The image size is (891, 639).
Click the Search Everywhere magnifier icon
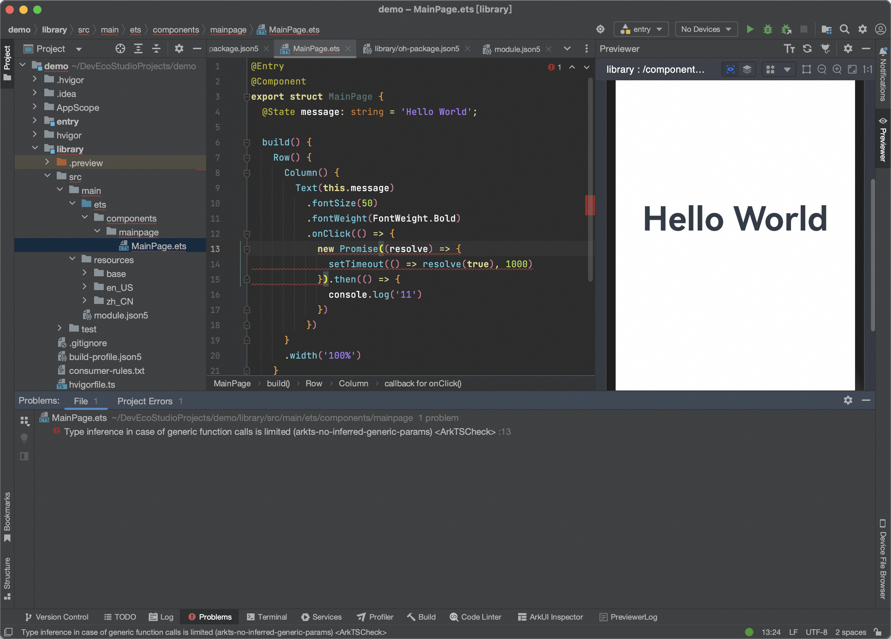(x=844, y=29)
